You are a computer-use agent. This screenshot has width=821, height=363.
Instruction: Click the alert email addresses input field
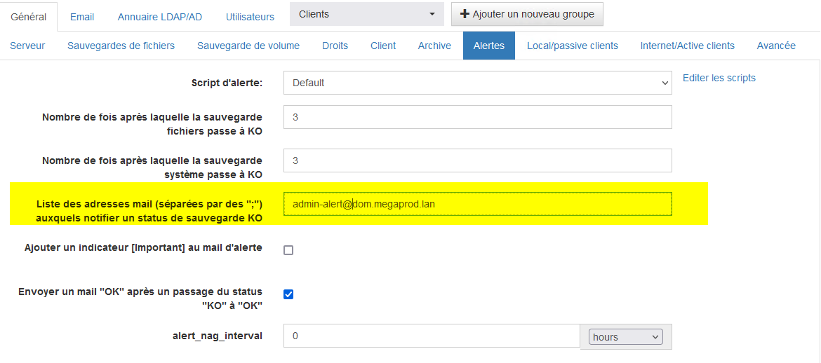point(477,204)
